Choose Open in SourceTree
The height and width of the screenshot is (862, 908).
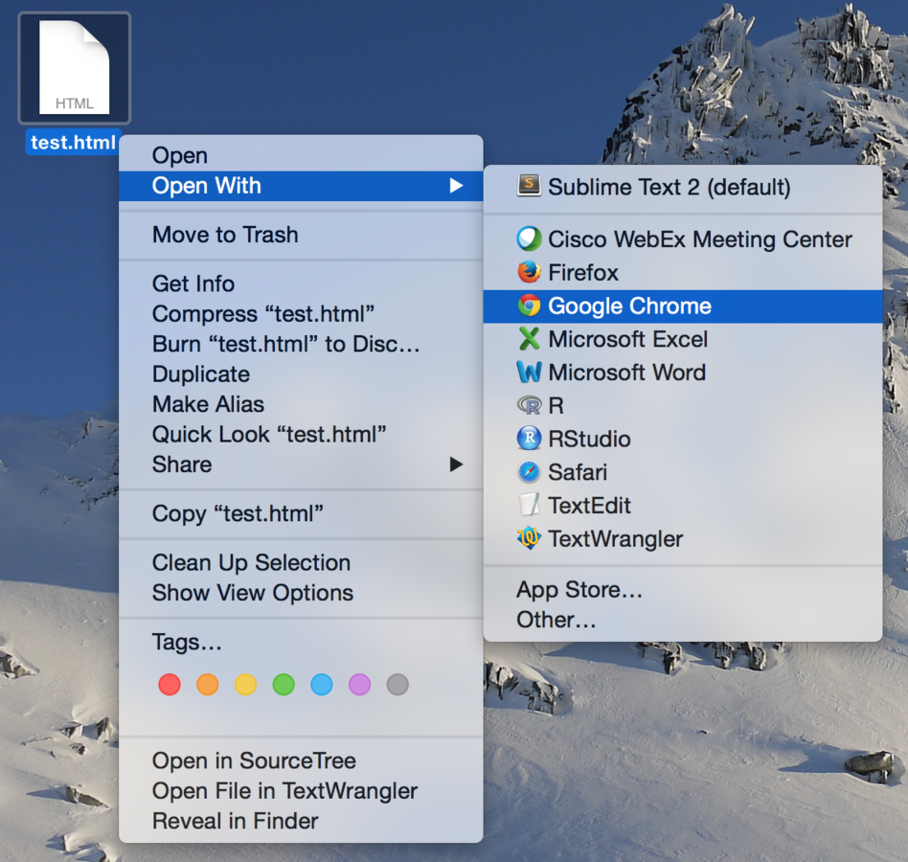point(301,760)
